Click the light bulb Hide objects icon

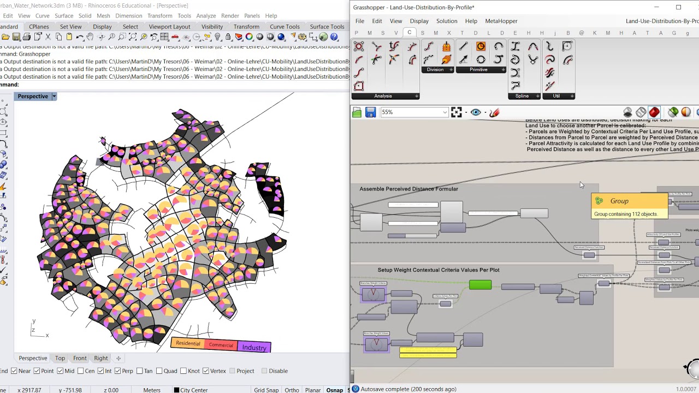point(217,37)
